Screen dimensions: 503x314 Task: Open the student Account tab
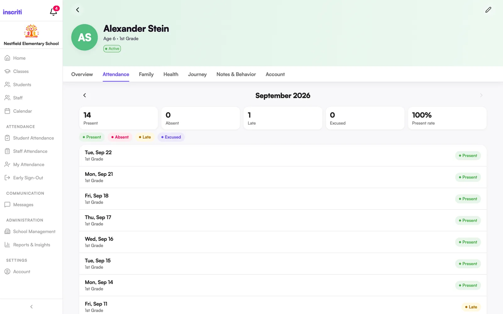coord(275,74)
